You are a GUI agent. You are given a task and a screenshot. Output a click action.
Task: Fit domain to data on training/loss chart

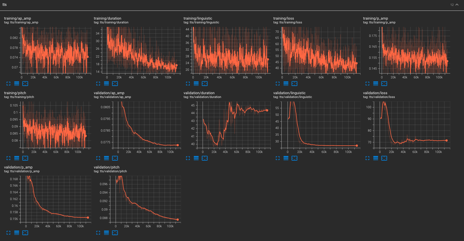point(294,84)
